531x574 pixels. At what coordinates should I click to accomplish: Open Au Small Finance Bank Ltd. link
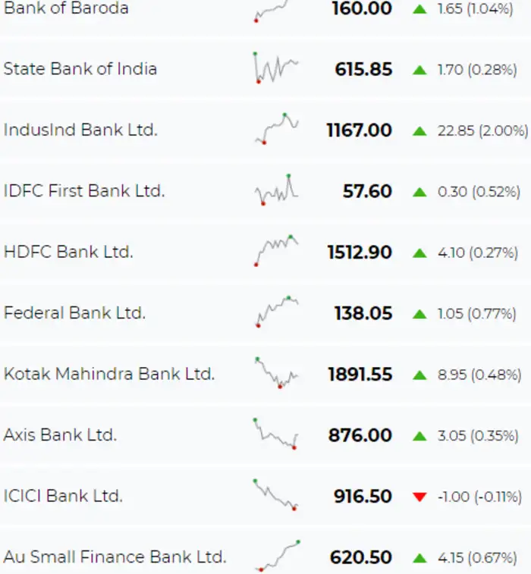(115, 557)
